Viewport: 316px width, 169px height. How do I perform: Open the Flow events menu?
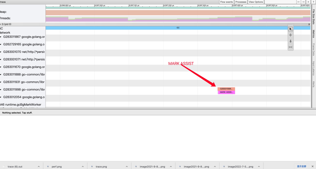click(226, 2)
